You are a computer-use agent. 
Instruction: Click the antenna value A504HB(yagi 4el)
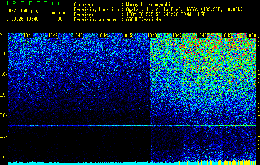(x=146, y=19)
